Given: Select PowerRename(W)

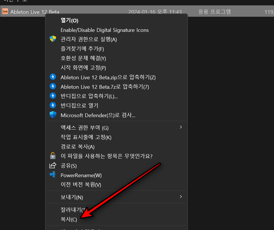Looking at the screenshot, I should click(81, 175).
